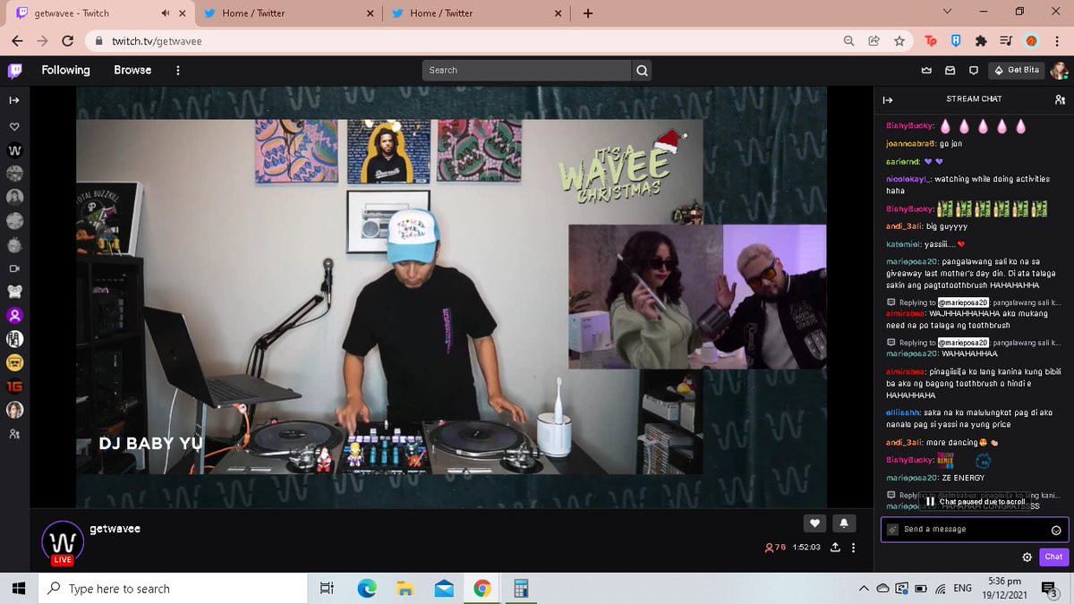Click the followed channels heart icon in sidebar

click(14, 127)
